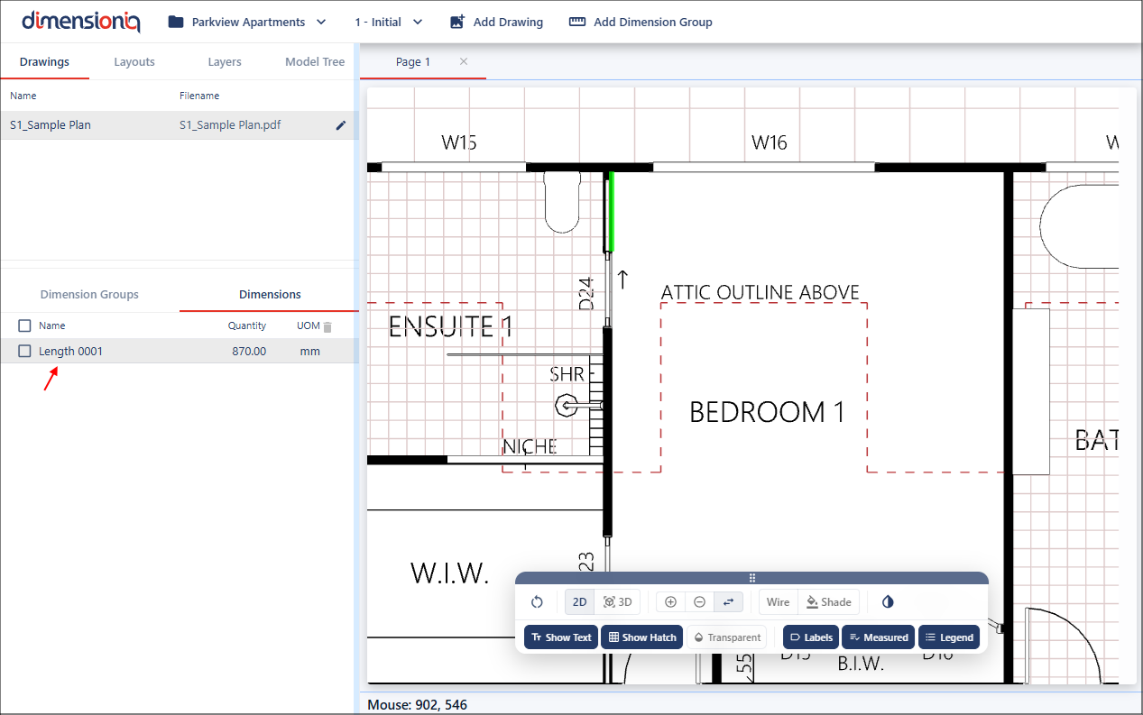Edit S1_Sample Plan with pencil icon
Screen dimensions: 1143x715
pos(341,125)
